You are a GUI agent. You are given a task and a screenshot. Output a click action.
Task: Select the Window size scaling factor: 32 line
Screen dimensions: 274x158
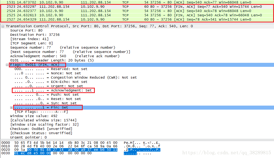click(44, 125)
